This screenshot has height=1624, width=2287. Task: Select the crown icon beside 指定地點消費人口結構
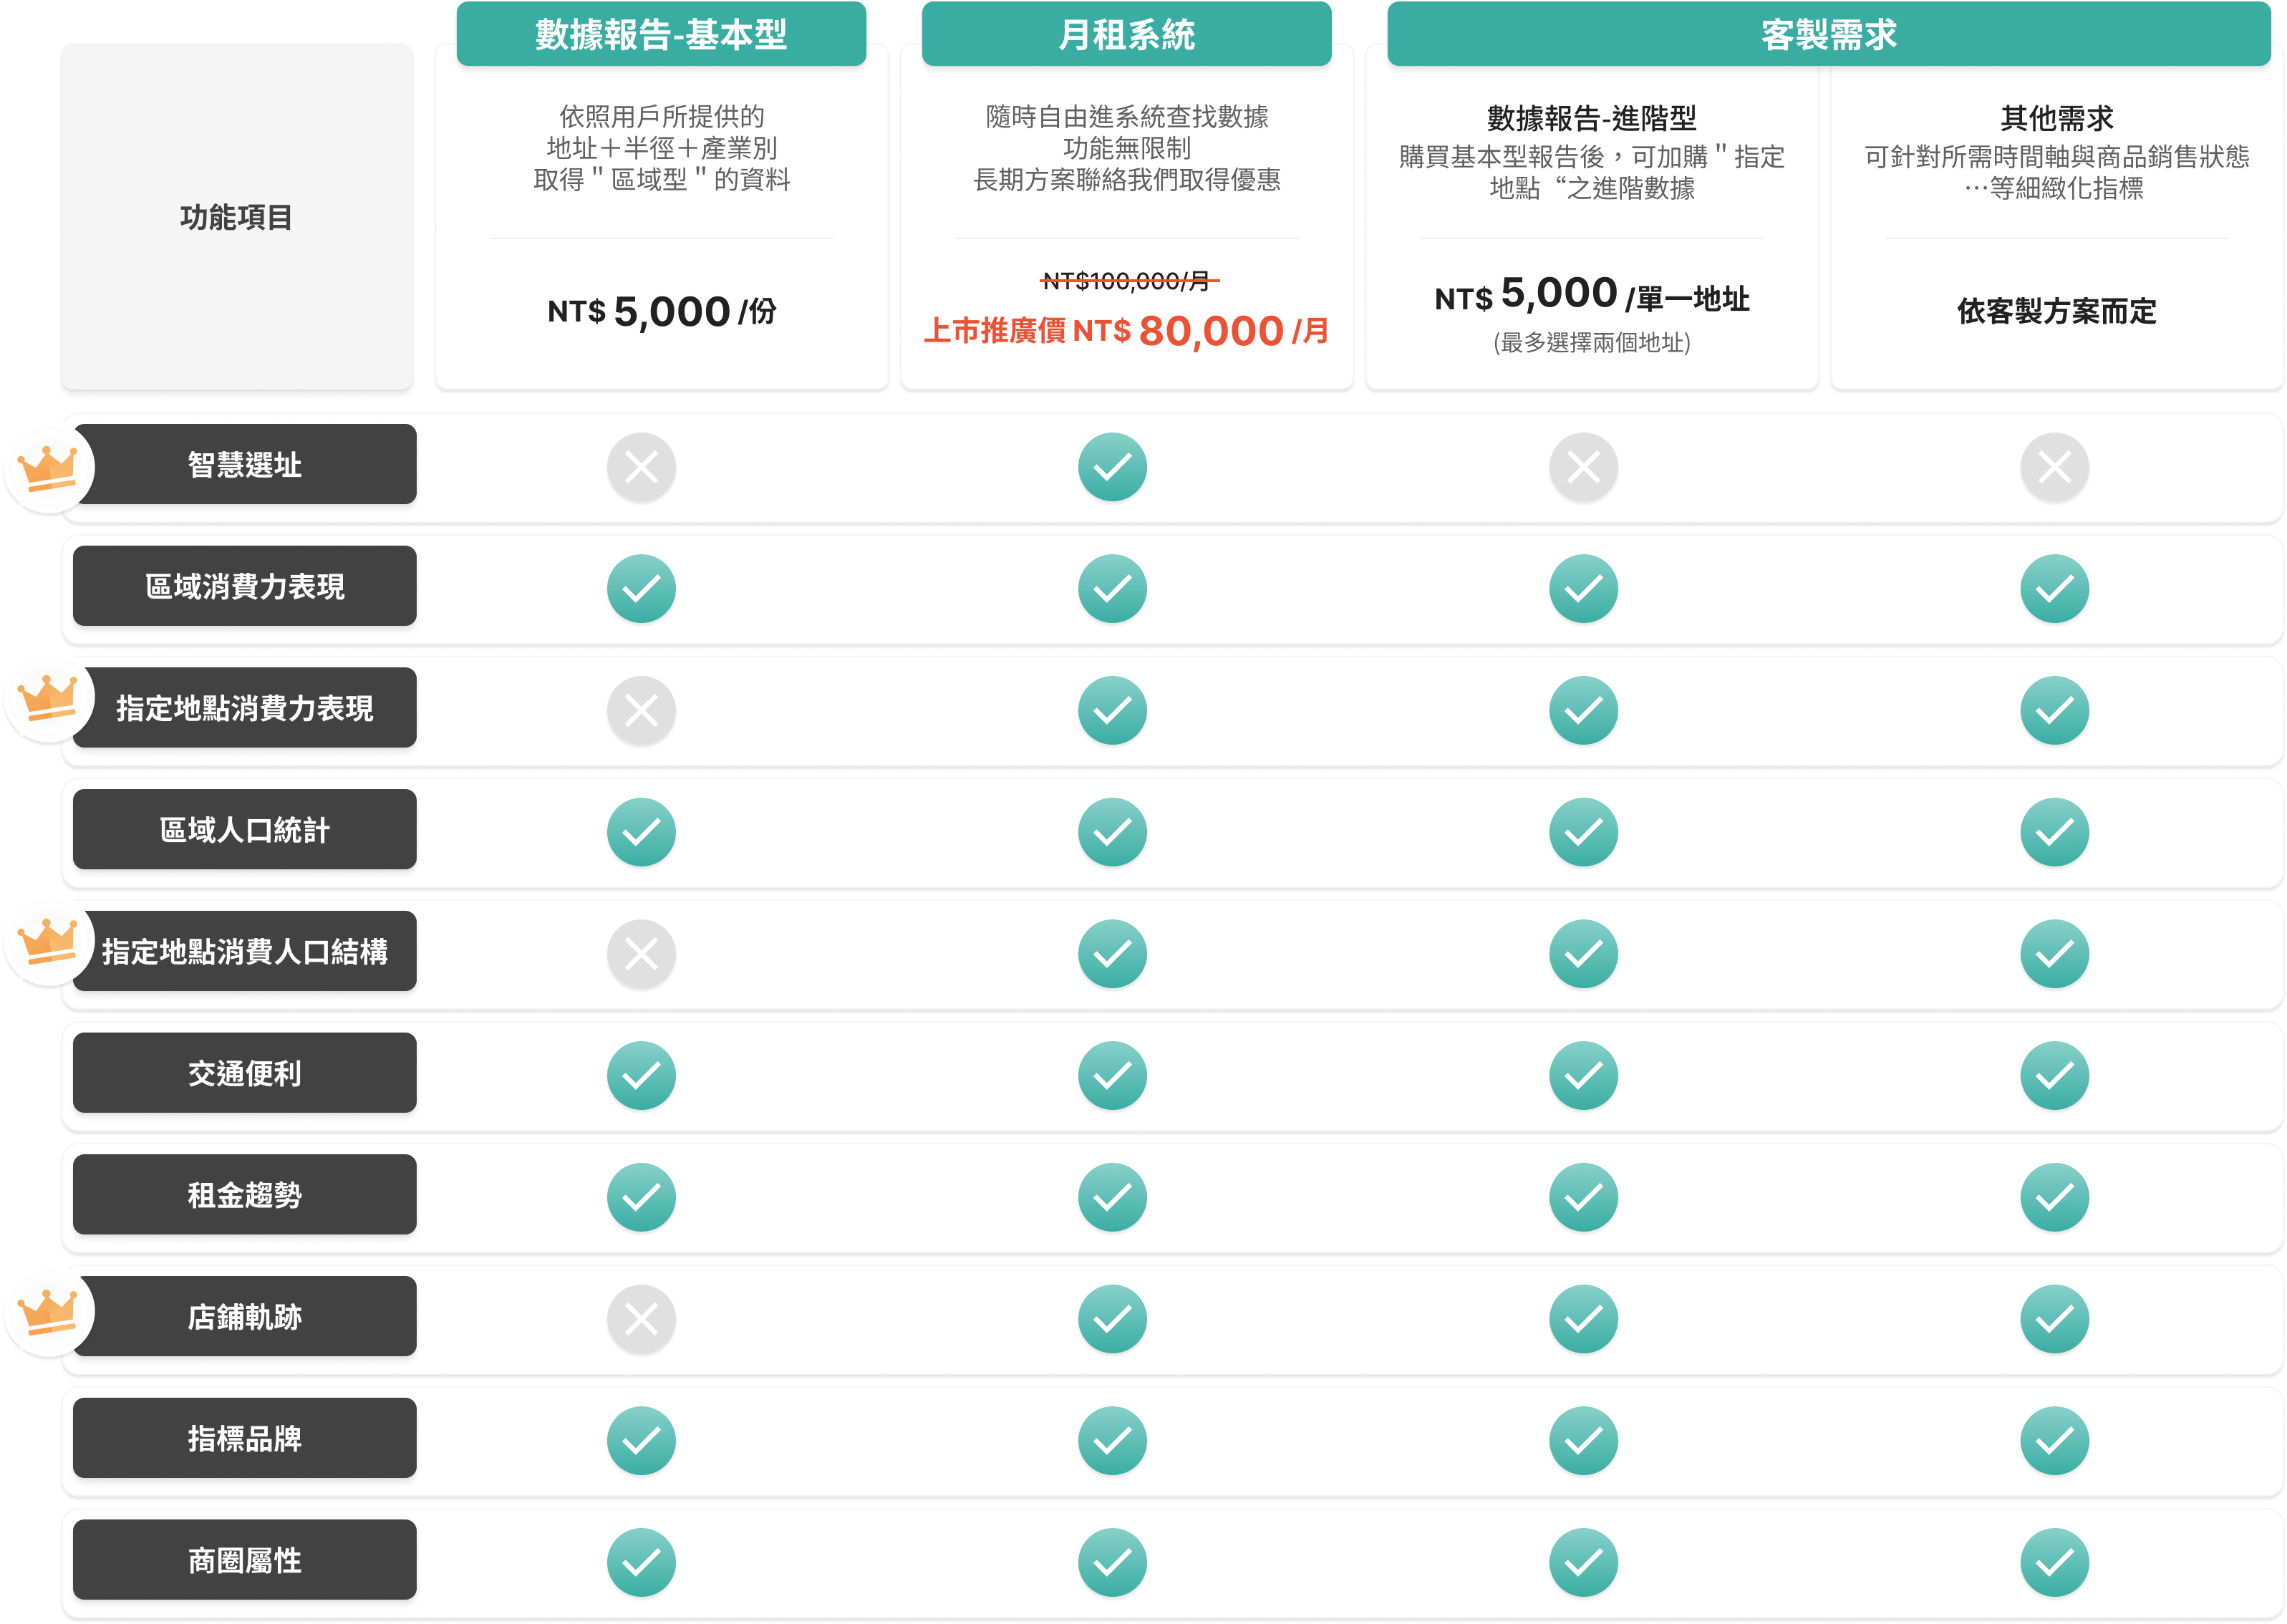pos(48,940)
